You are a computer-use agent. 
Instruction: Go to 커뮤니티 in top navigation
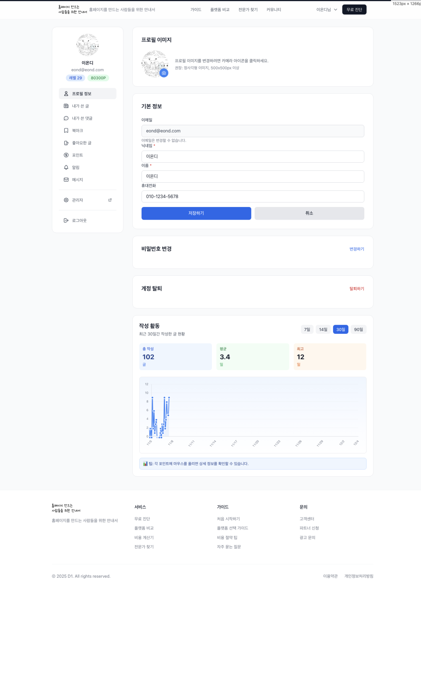274,10
